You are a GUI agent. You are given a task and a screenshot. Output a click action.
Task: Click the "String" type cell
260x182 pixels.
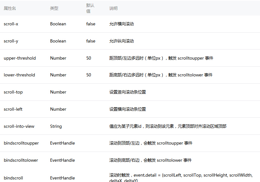pyautogui.click(x=56, y=126)
